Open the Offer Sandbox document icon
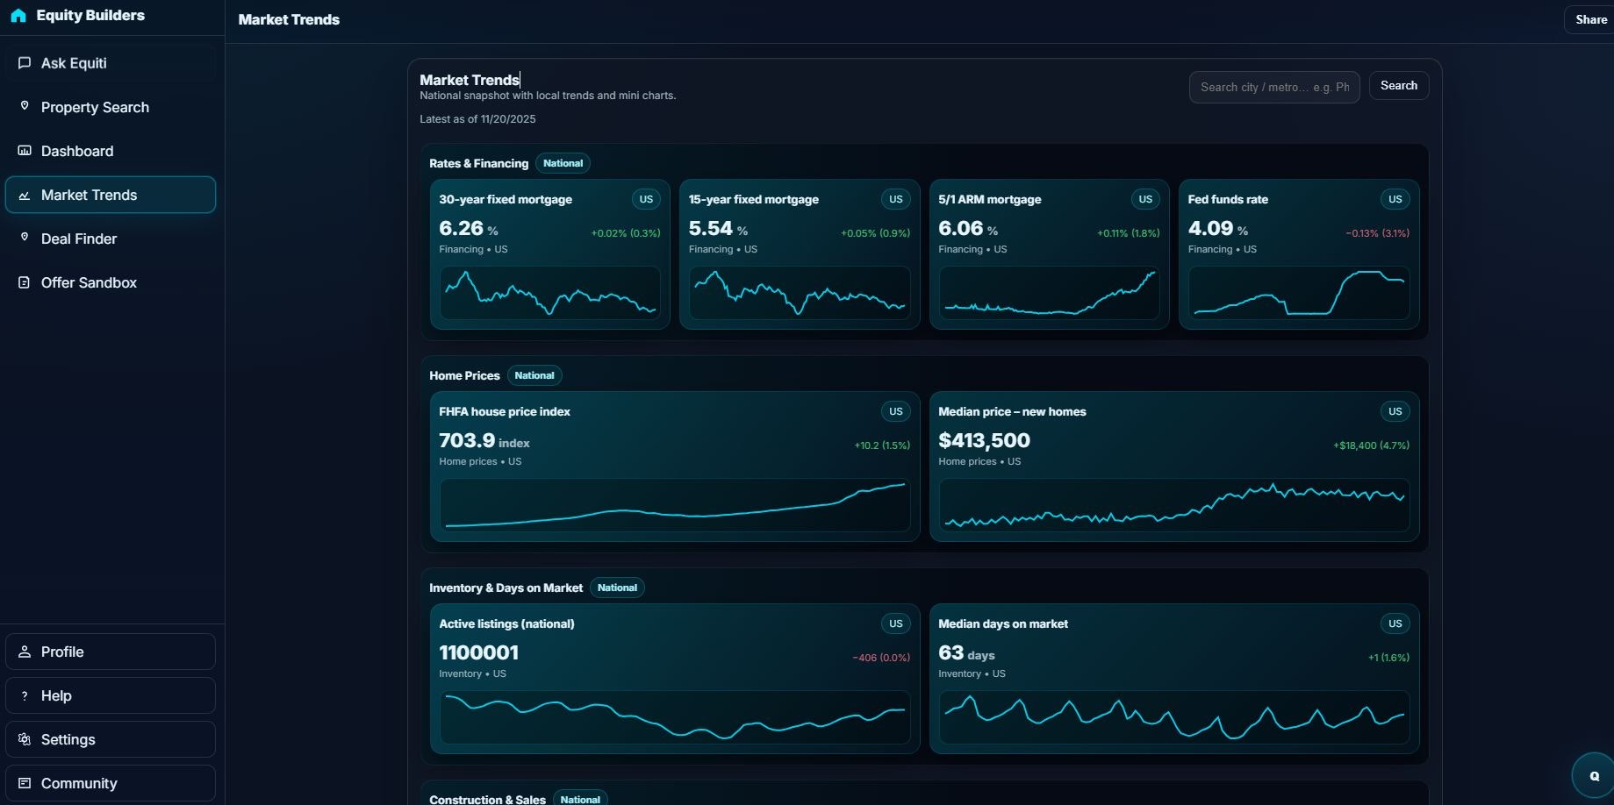The image size is (1614, 805). pos(24,282)
